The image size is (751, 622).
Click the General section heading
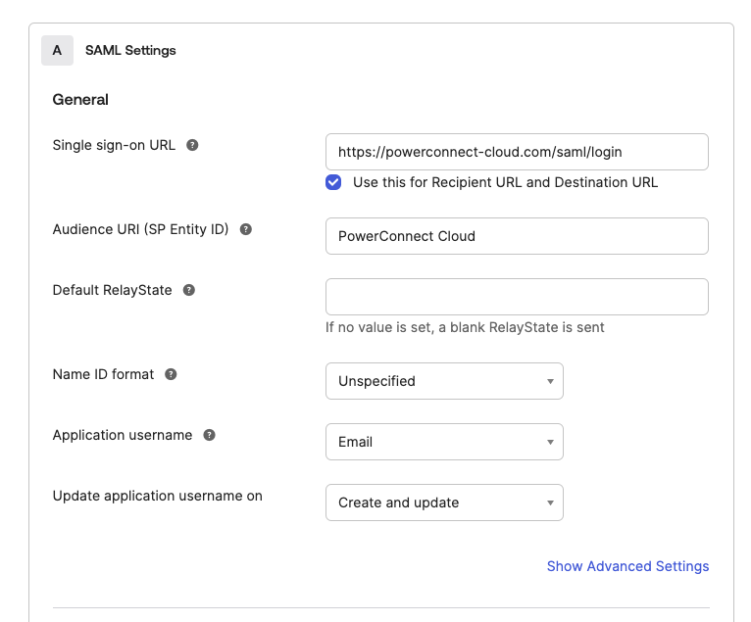tap(80, 100)
